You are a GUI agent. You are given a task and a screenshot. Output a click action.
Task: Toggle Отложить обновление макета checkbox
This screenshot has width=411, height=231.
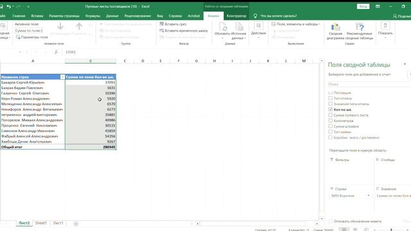pyautogui.click(x=331, y=221)
